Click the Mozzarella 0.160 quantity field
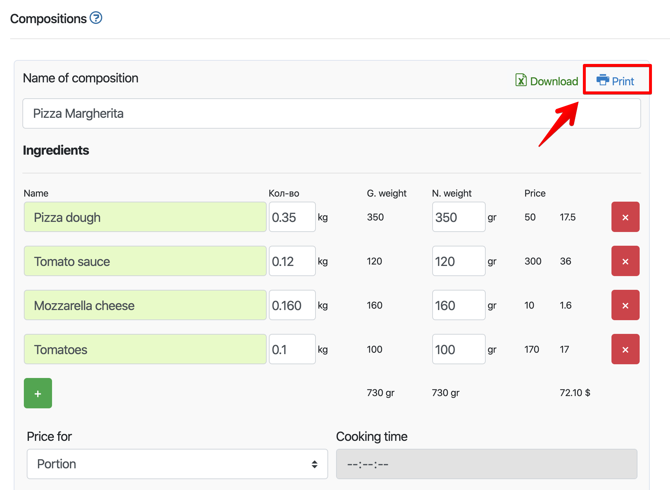The height and width of the screenshot is (490, 670). 292,305
